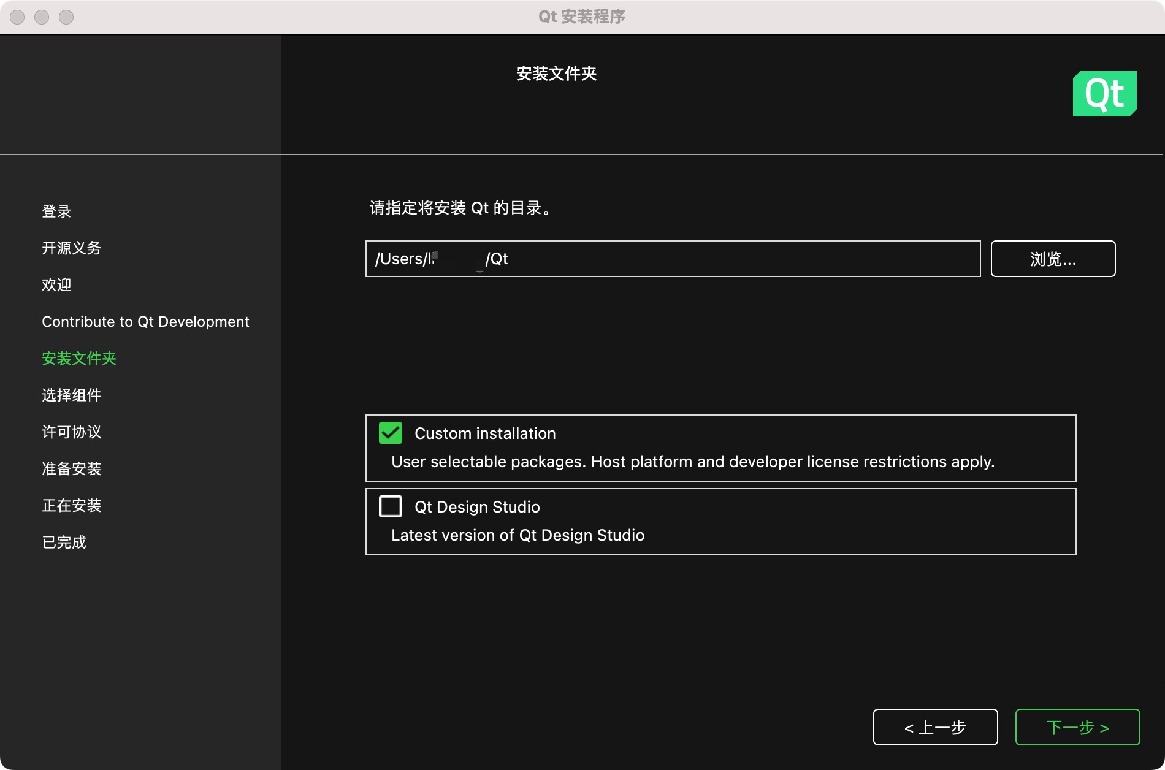
Task: Select the 选择组件 step in sidebar
Action: click(x=71, y=395)
